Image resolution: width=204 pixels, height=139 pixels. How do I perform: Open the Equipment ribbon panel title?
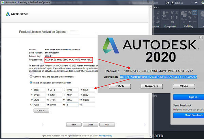[170, 26]
